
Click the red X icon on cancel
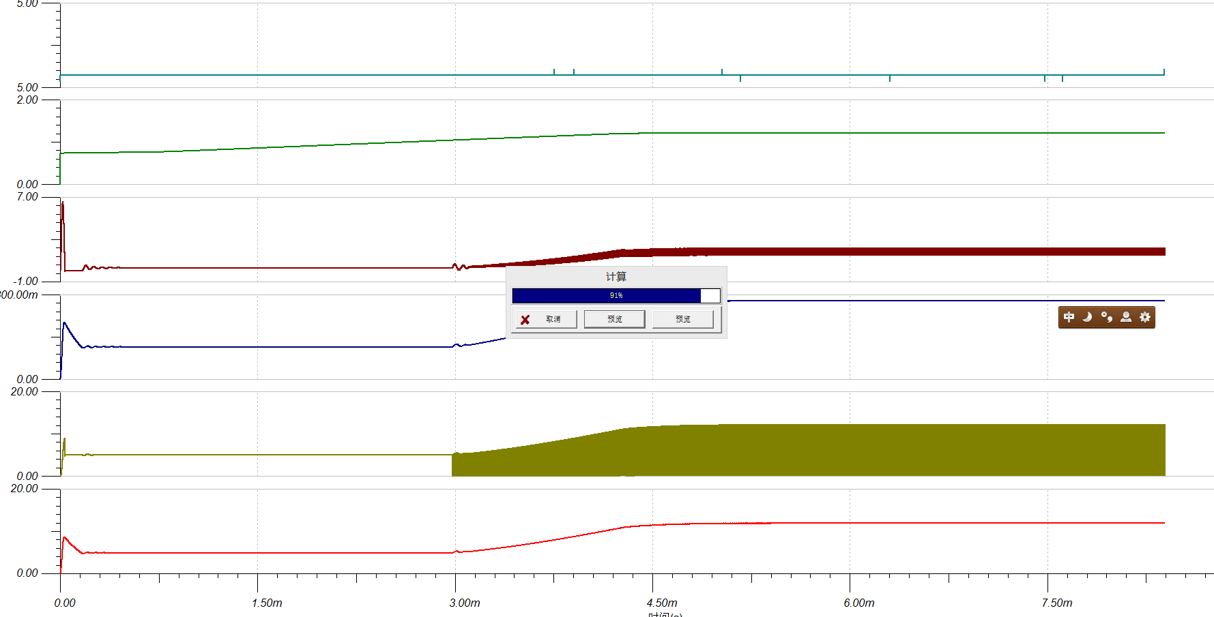pos(525,320)
